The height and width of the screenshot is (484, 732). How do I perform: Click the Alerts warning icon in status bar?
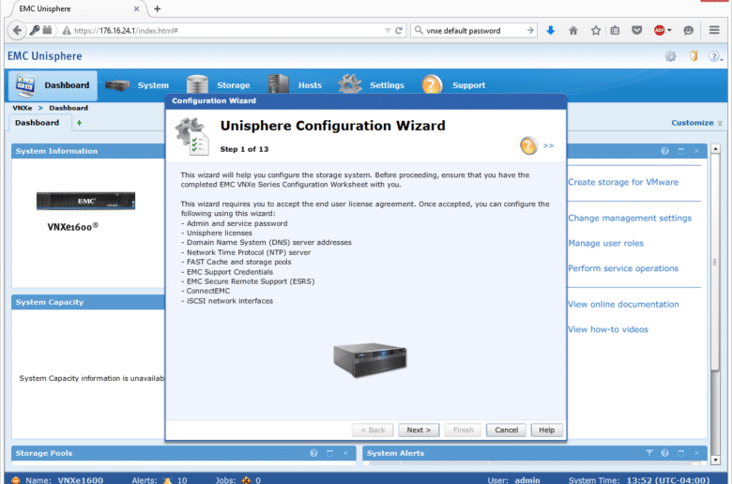click(167, 480)
